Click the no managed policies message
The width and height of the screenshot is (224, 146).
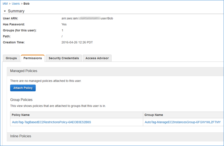pyautogui.click(x=46, y=81)
